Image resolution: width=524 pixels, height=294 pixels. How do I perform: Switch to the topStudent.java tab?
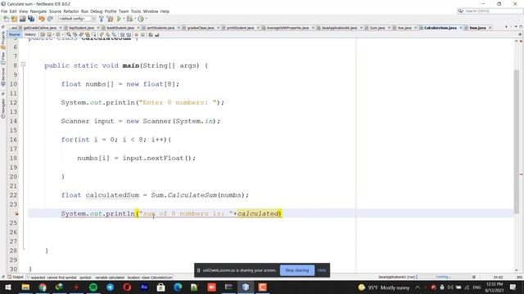(x=81, y=28)
